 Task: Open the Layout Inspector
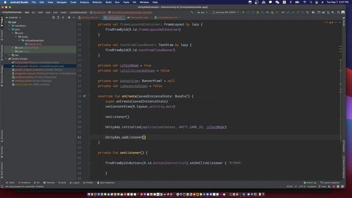pyautogui.click(x=330, y=183)
